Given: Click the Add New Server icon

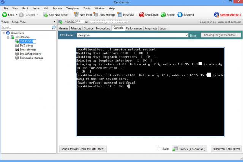Looking at the screenshot, I should pyautogui.click(x=46, y=15).
